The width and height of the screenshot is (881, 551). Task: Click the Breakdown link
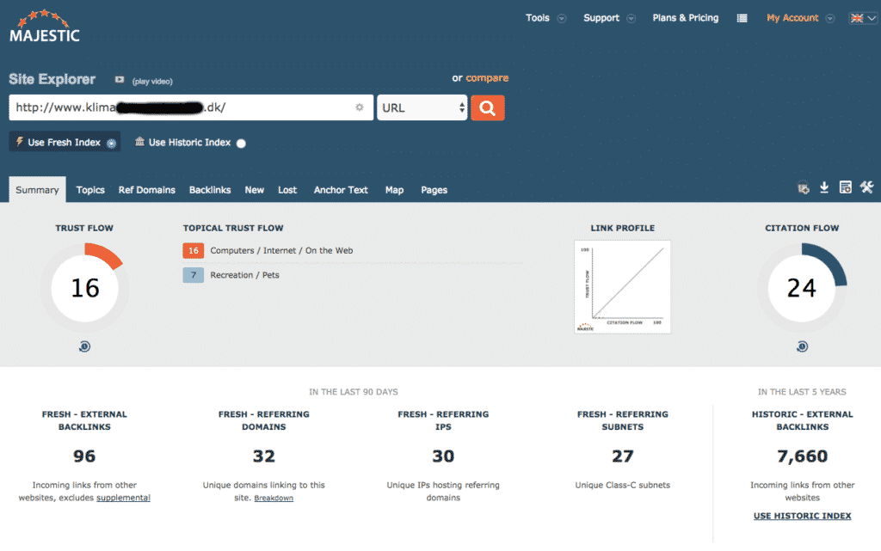(x=274, y=498)
